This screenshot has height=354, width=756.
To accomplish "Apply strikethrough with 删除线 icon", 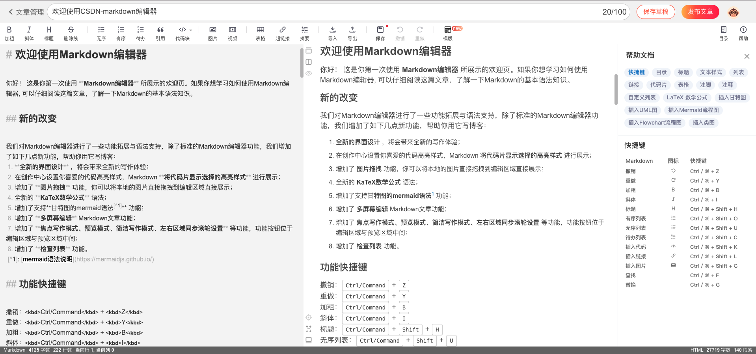I will (71, 33).
